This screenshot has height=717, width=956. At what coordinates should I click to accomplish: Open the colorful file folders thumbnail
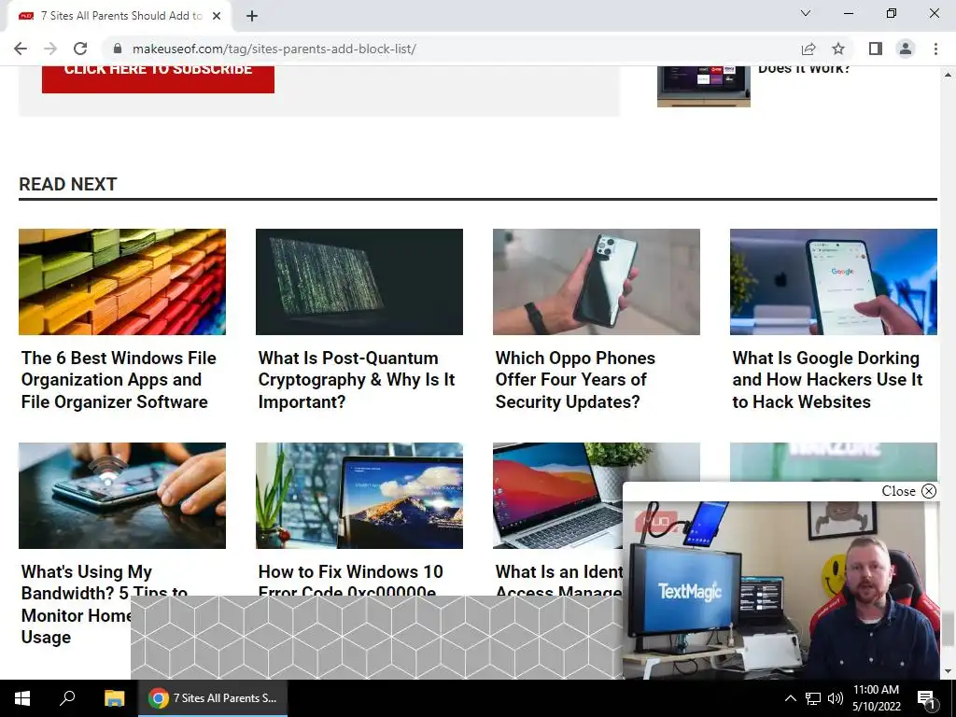tap(122, 282)
